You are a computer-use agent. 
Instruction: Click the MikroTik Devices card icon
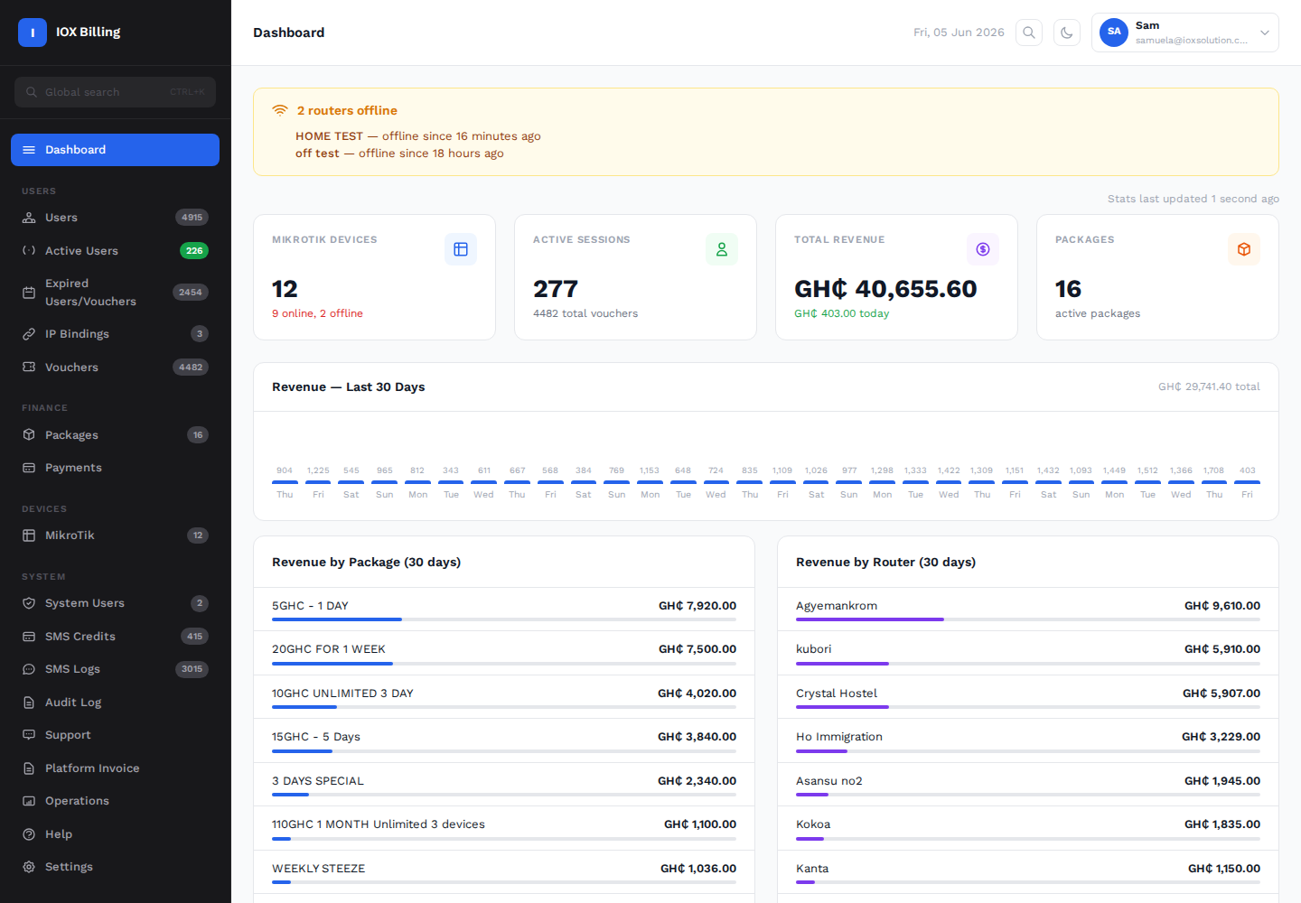(x=461, y=249)
